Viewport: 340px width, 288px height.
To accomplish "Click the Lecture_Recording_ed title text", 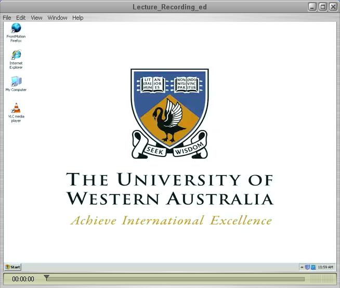I will coord(169,7).
